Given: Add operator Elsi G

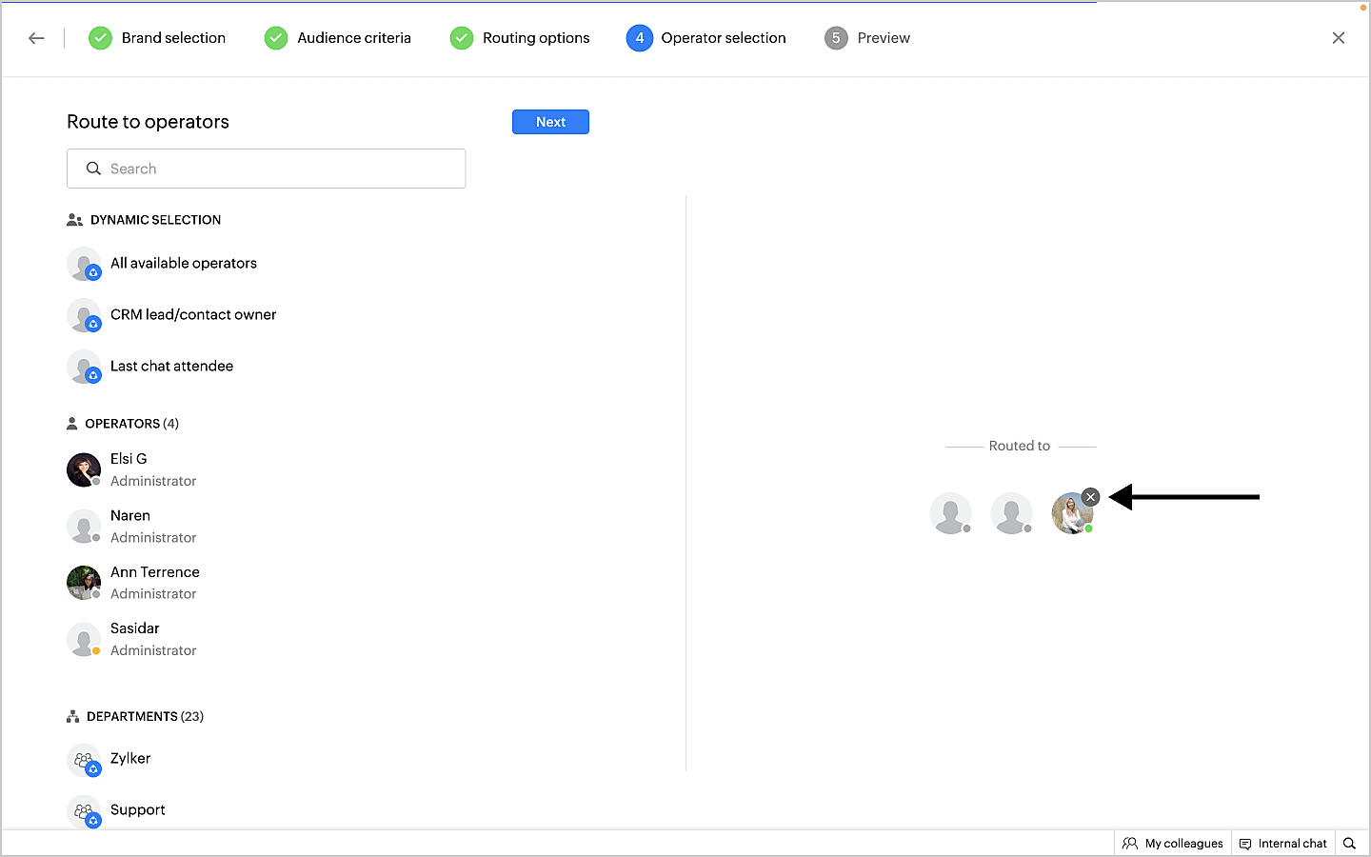Looking at the screenshot, I should 131,469.
